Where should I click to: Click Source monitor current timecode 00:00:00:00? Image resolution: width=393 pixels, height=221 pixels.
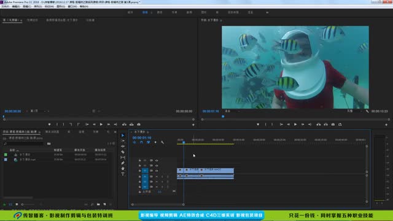[13, 111]
